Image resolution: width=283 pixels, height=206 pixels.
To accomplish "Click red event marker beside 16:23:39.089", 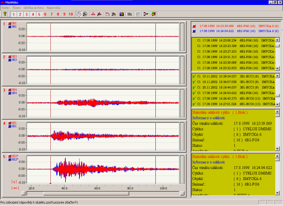I will point(194,26).
